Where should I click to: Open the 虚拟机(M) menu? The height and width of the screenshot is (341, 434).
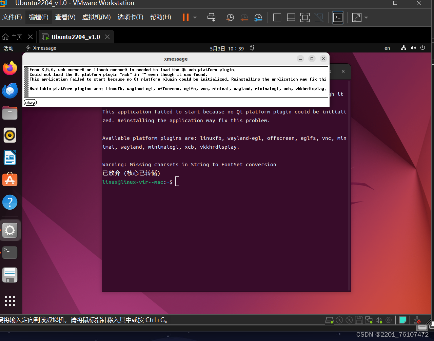coord(96,17)
